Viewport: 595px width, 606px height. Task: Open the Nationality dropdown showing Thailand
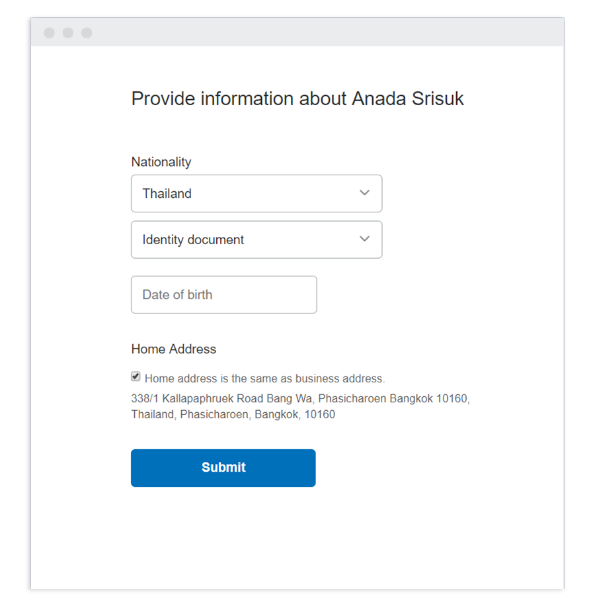[256, 194]
